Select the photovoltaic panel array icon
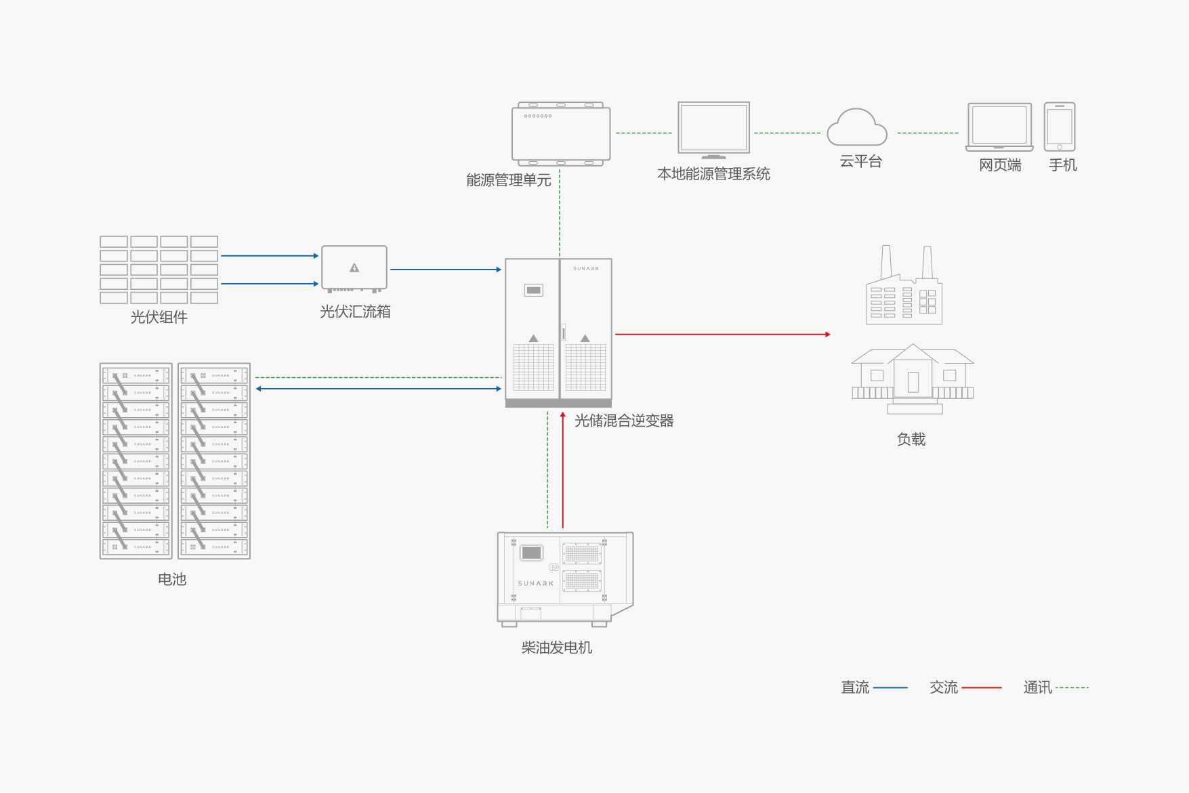The width and height of the screenshot is (1189, 793). 159,270
